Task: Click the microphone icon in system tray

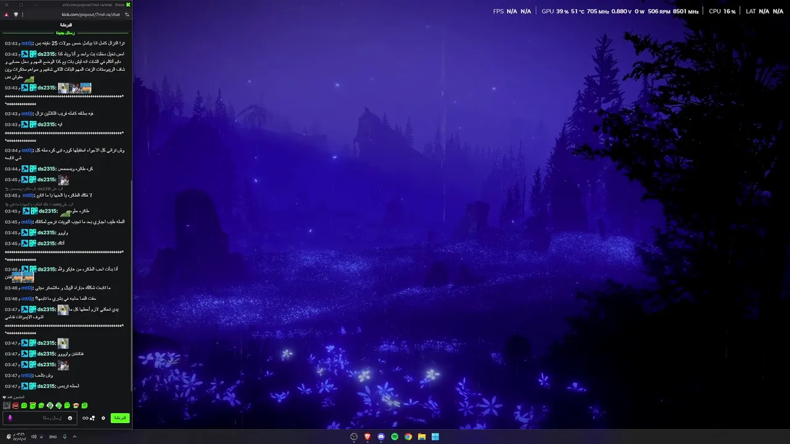Action: 65,437
